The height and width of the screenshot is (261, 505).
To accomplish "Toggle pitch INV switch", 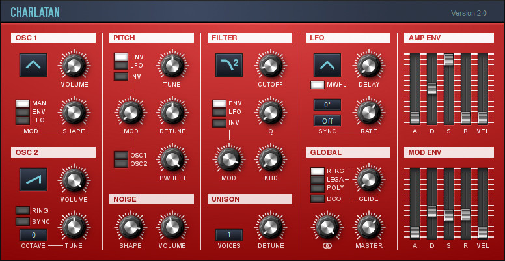I will point(121,77).
